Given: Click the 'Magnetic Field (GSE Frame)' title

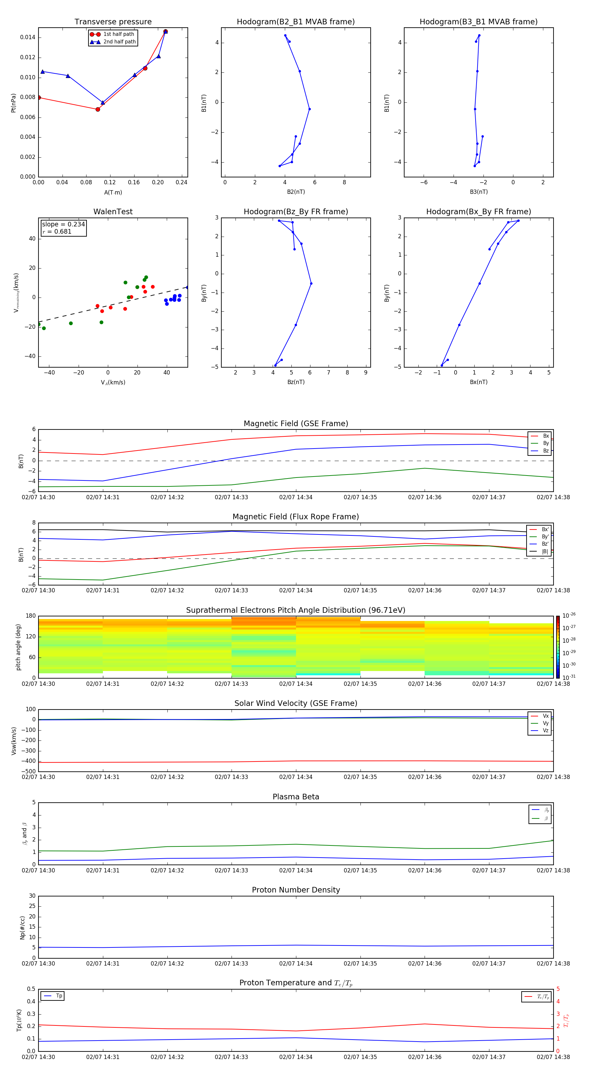Looking at the screenshot, I should point(296,424).
